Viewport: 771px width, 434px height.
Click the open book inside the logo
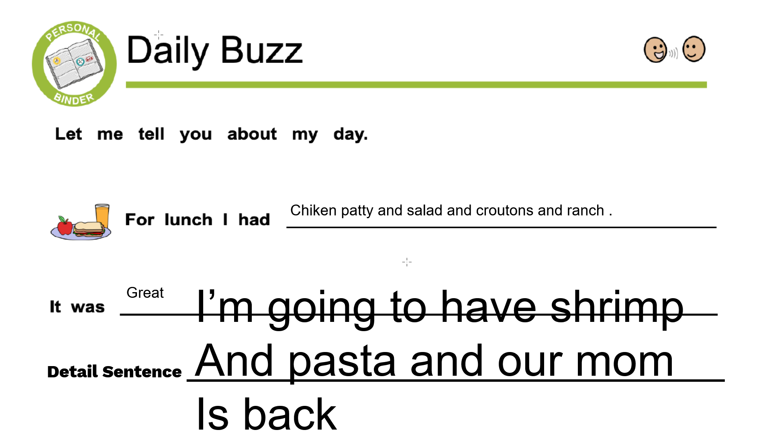[x=74, y=64]
